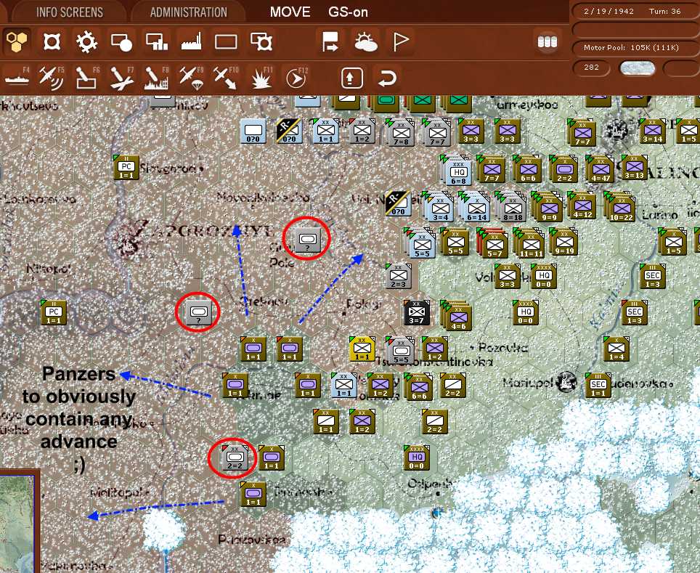Select the F6 bomb unit mode
This screenshot has height=573, width=700.
pos(86,78)
